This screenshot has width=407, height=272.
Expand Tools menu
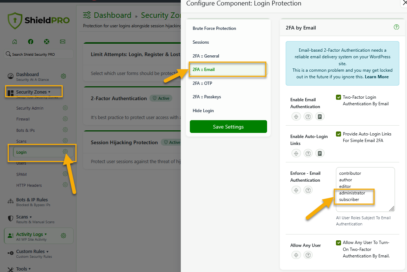point(23,269)
